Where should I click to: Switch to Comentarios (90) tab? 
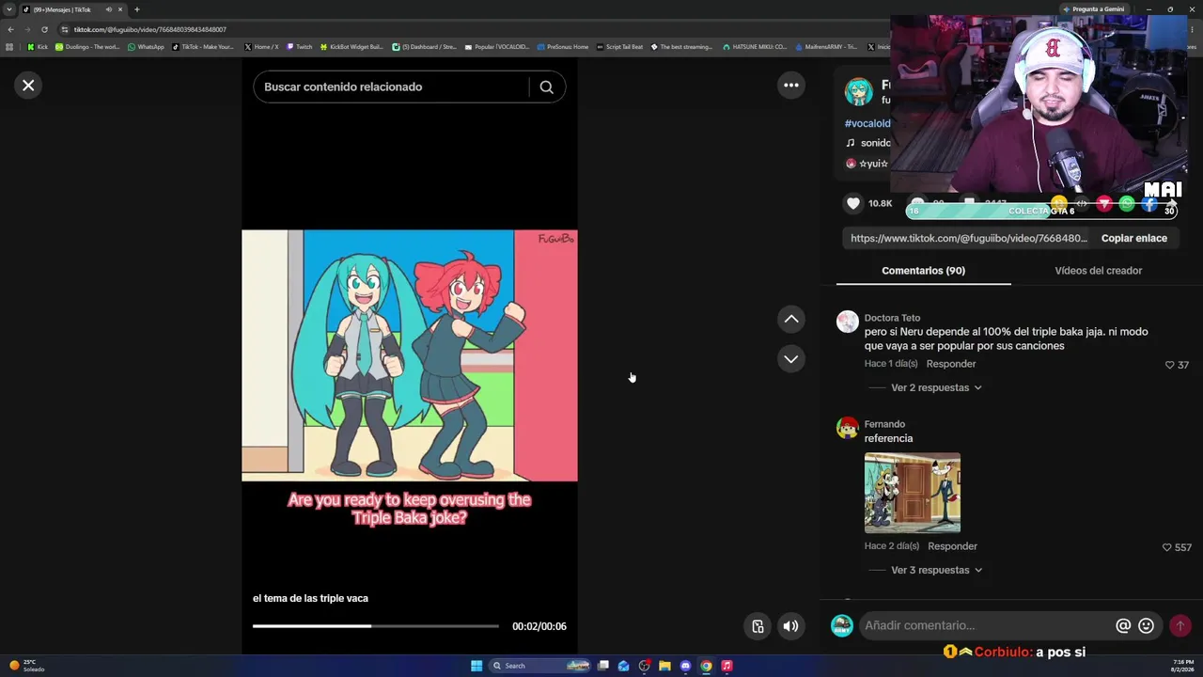tap(923, 271)
